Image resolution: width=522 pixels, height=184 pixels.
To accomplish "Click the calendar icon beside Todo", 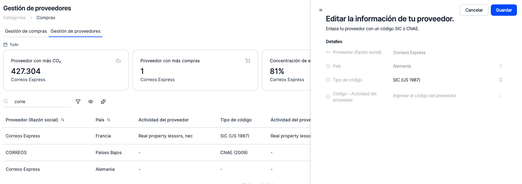I will [x=5, y=45].
